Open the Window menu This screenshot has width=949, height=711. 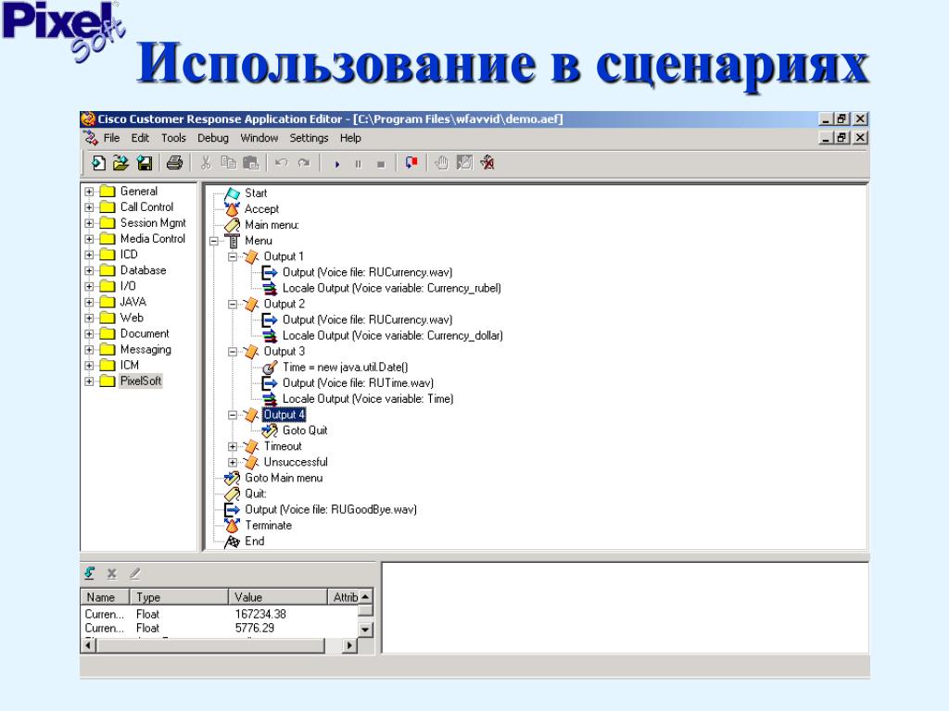point(259,138)
